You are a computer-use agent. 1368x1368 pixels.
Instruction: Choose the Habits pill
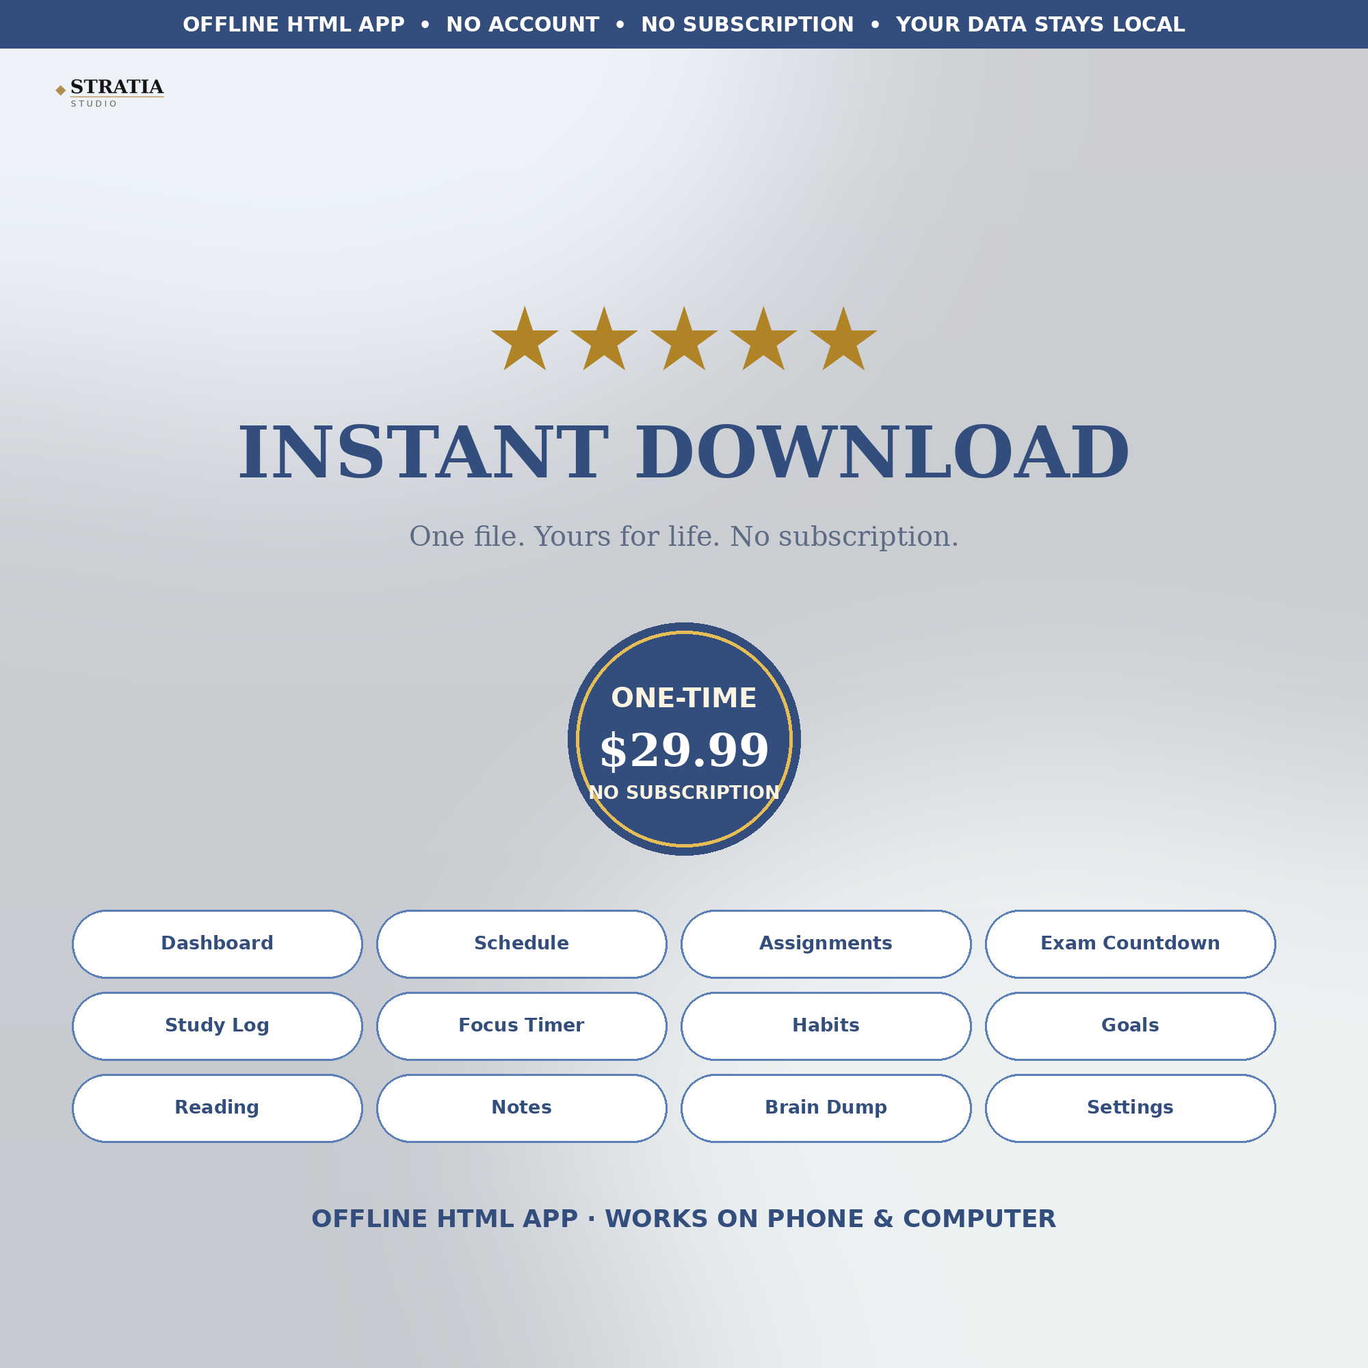point(826,1026)
